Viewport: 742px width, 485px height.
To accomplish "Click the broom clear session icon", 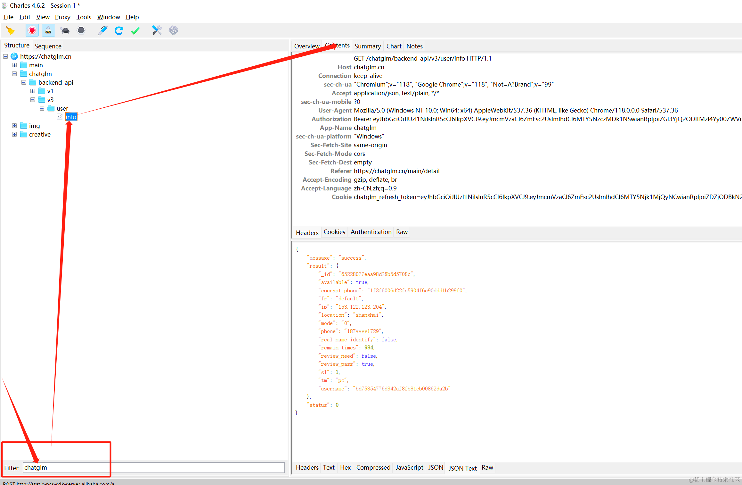I will pos(10,30).
